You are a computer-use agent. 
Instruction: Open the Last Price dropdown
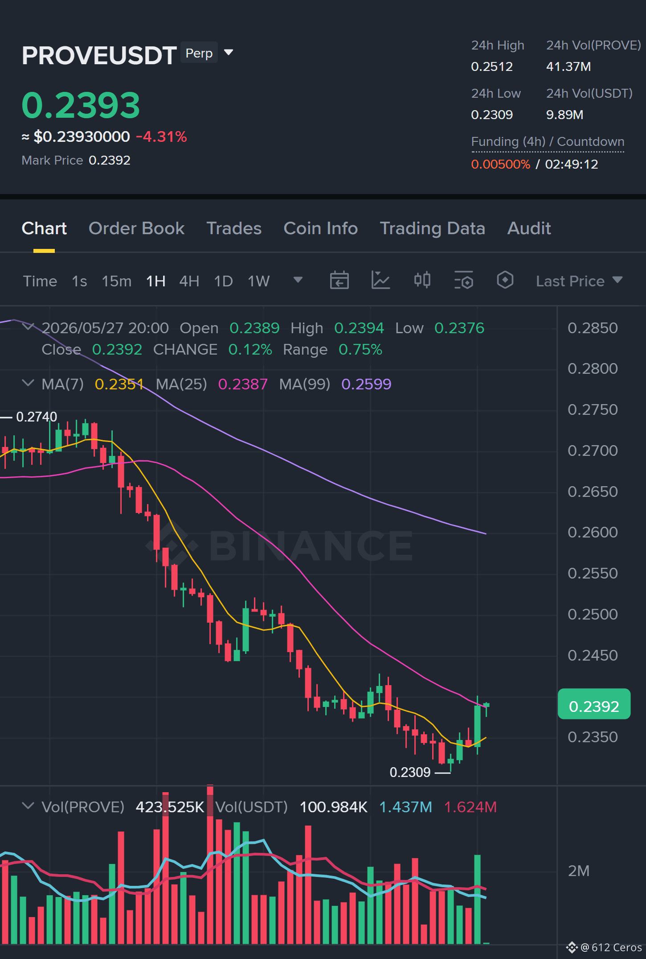point(579,281)
